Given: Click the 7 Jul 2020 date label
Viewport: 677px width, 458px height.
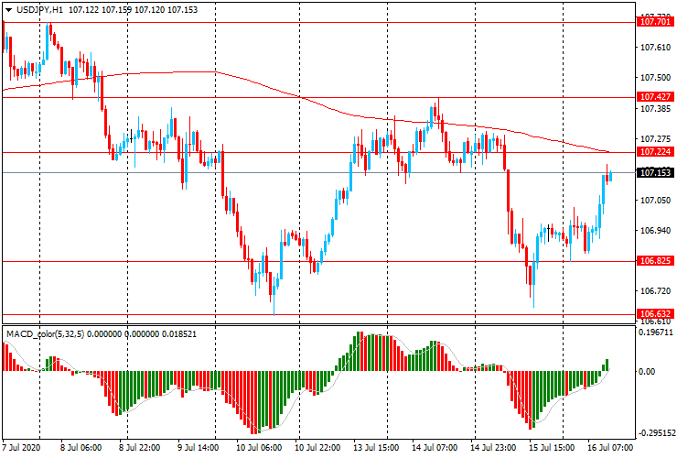Looking at the screenshot, I should pyautogui.click(x=21, y=447).
